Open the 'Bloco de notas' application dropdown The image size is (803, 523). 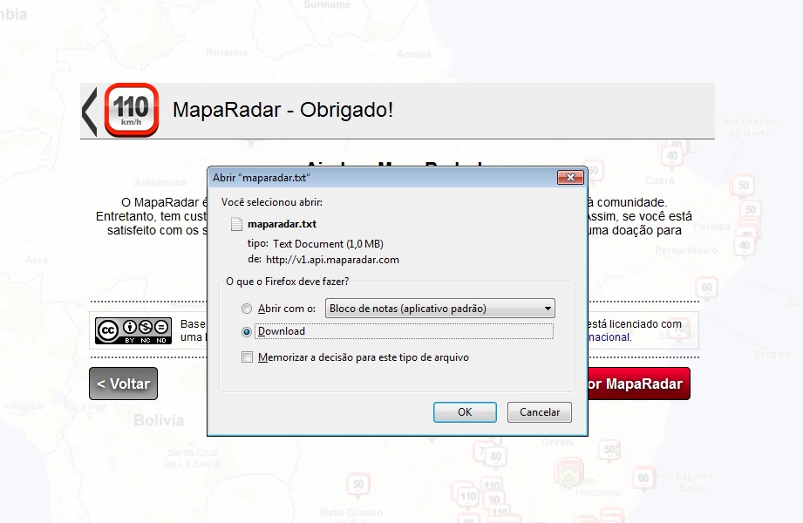440,309
